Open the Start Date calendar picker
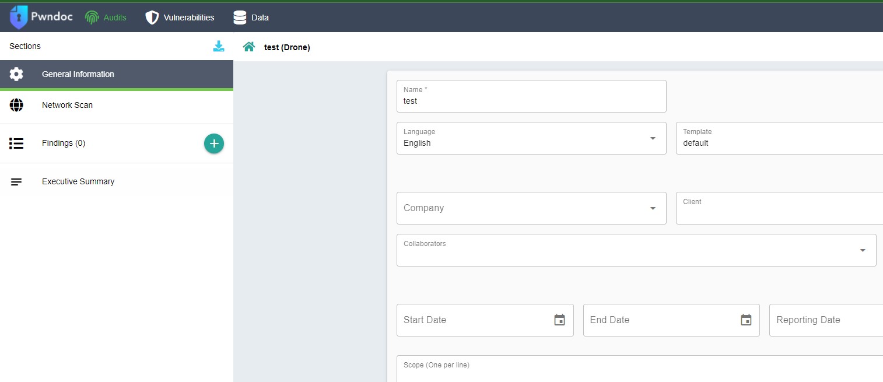 click(559, 320)
